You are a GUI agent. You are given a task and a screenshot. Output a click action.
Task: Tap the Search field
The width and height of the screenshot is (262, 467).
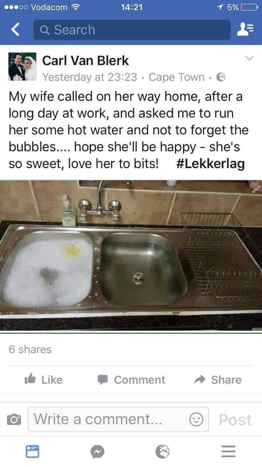[x=132, y=30]
